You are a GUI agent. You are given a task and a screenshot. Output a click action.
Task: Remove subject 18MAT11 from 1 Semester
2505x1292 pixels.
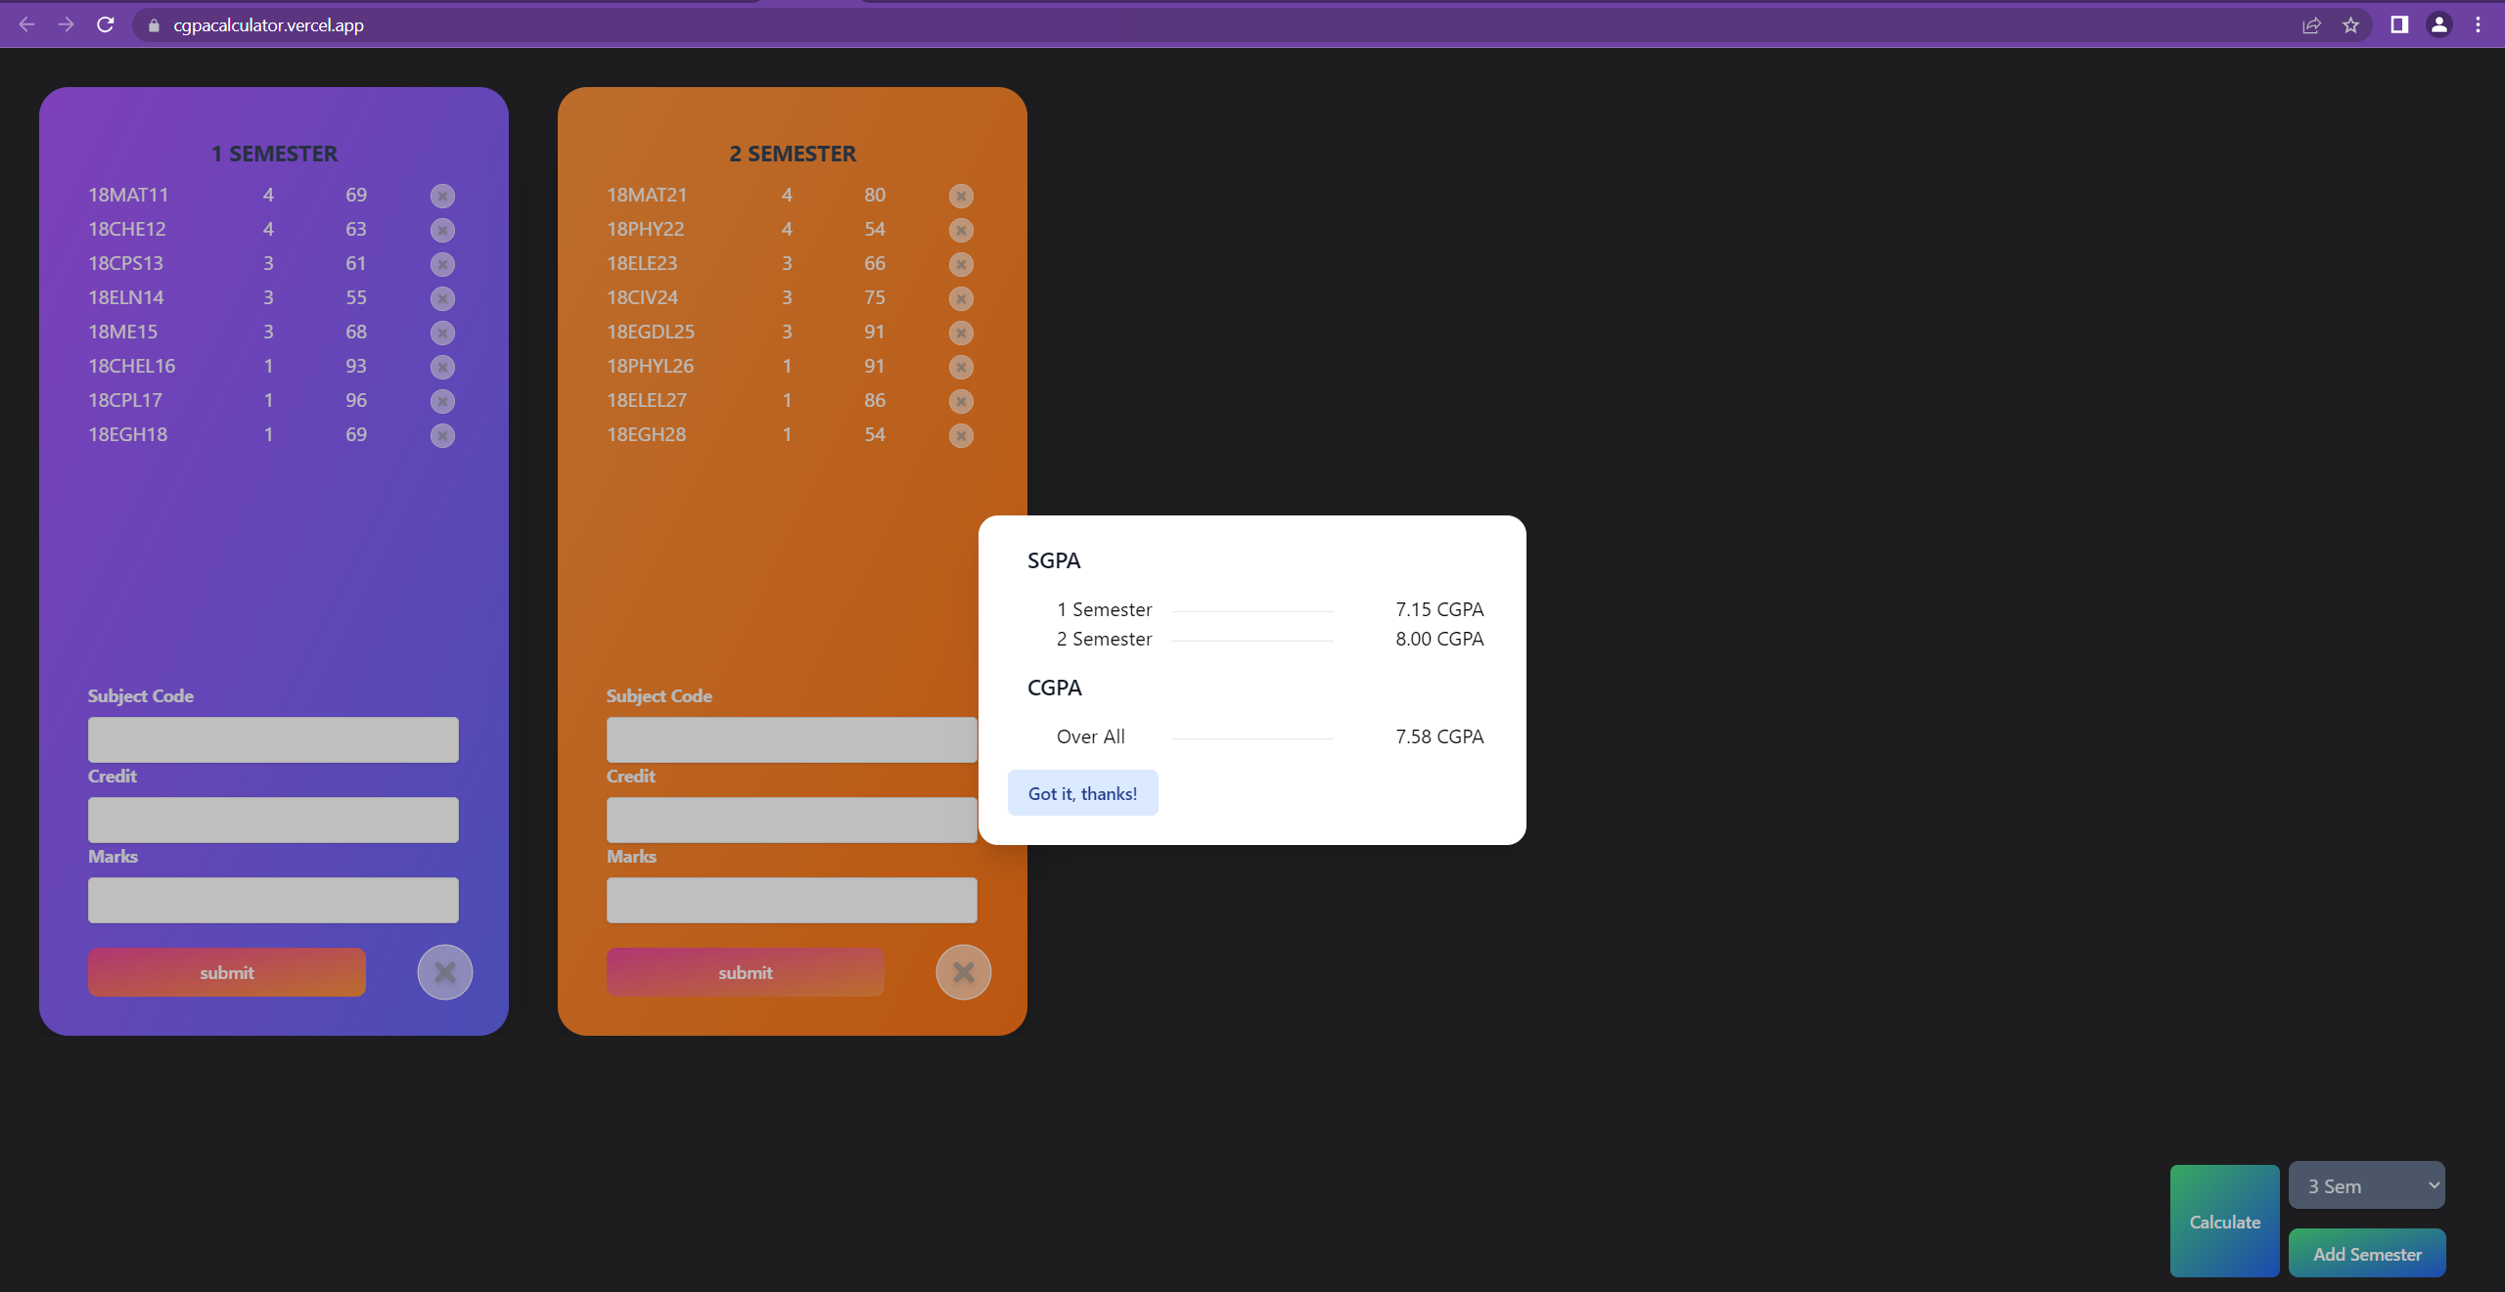pos(442,196)
